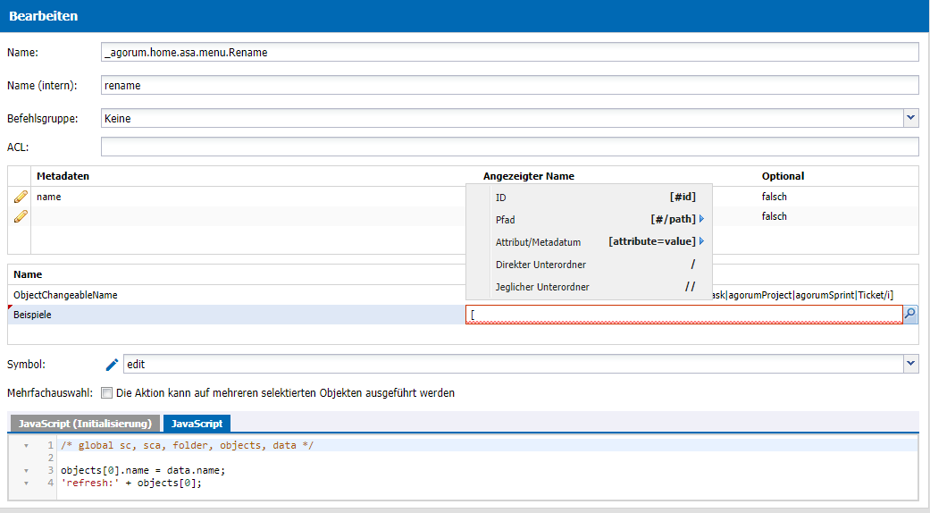Click code line 4 with 'refresh:'

(x=131, y=483)
